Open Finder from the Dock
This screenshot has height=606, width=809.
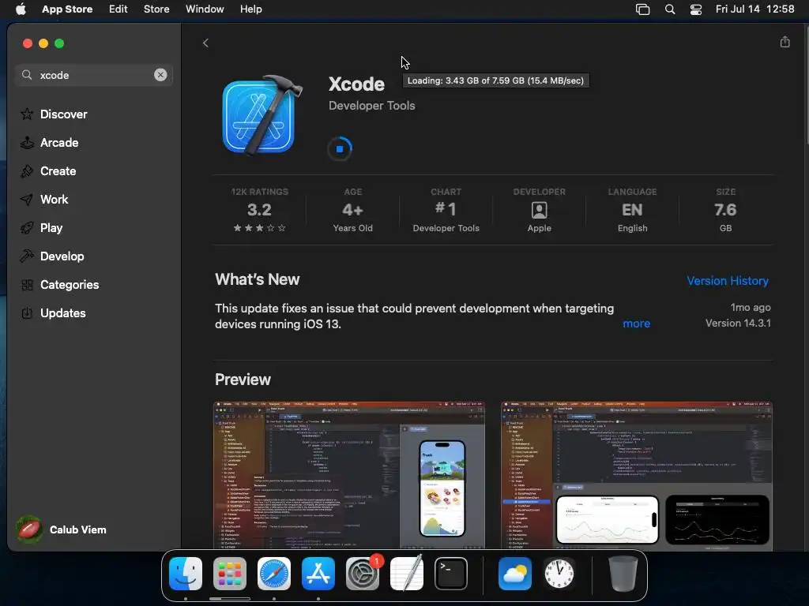(186, 574)
